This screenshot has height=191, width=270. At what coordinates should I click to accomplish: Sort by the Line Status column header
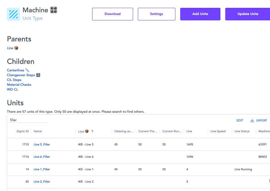pyautogui.click(x=242, y=131)
